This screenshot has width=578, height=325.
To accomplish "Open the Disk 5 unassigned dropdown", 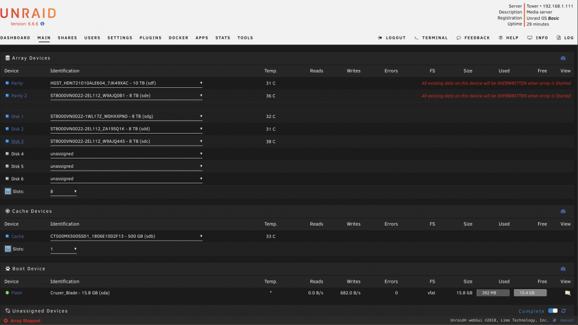I will point(126,167).
